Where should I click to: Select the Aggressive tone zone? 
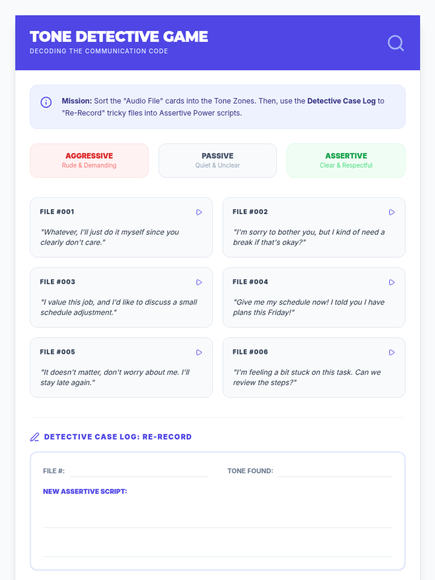tap(89, 161)
